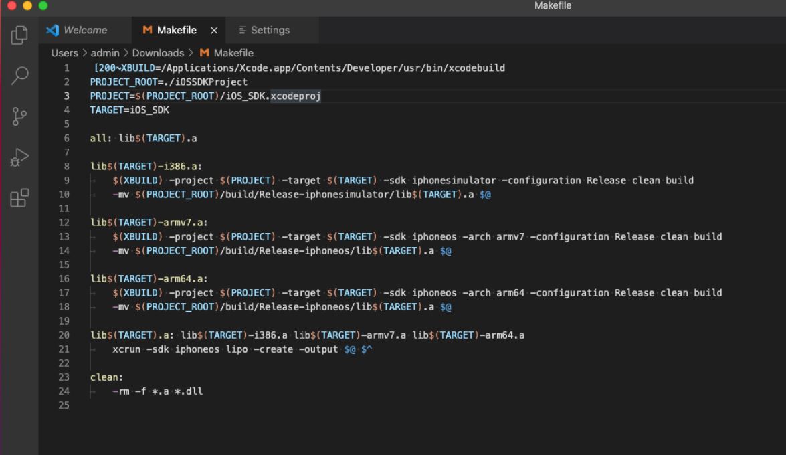The width and height of the screenshot is (786, 455).
Task: Open the Run and Debug view
Action: tap(19, 157)
